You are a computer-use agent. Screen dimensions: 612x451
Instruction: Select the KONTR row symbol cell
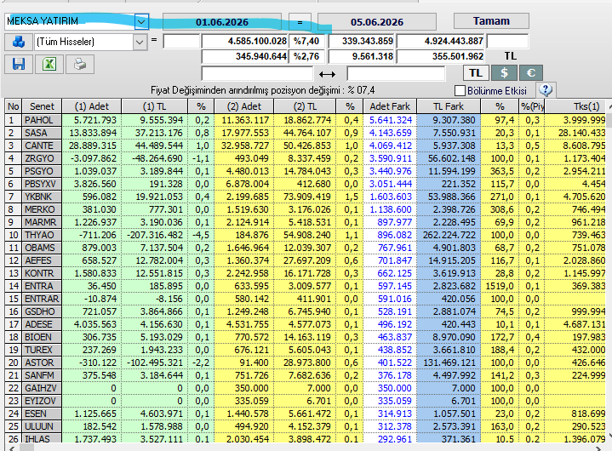[42, 273]
